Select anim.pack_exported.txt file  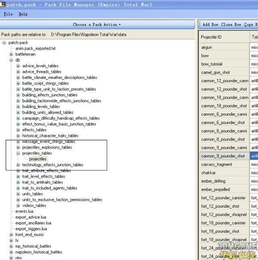35,48
